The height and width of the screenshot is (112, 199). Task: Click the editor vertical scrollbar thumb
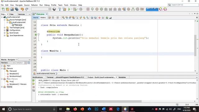(x=195, y=45)
